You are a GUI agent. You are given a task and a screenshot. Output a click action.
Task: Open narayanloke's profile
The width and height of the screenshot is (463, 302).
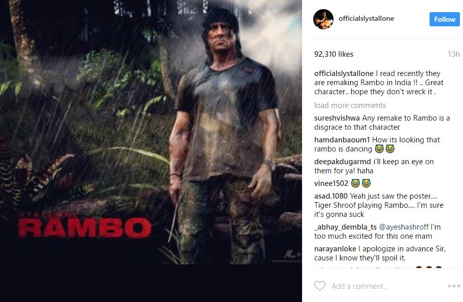pyautogui.click(x=335, y=249)
